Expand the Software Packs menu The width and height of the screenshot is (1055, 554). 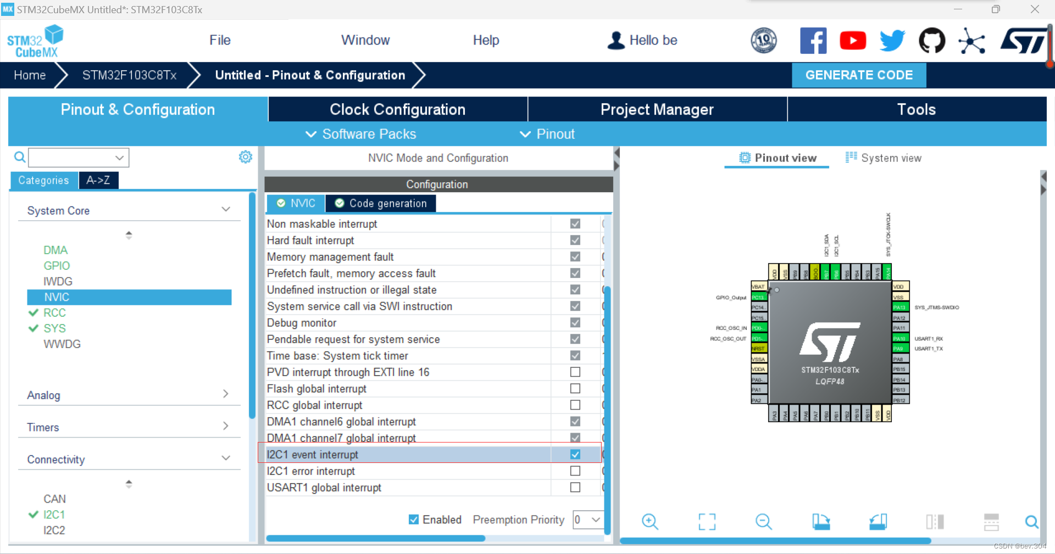[361, 134]
